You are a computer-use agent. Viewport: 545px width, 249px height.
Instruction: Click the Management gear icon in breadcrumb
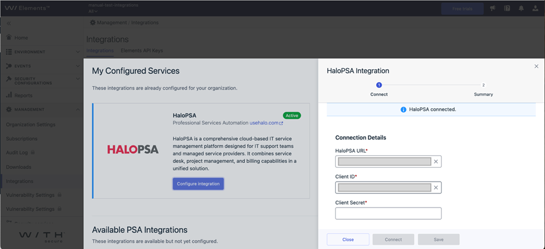tap(93, 23)
